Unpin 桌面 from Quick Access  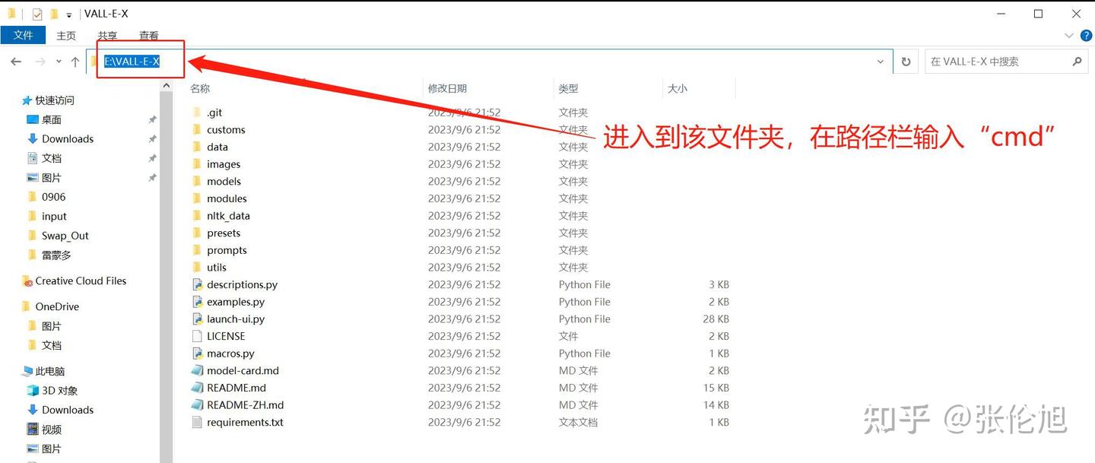point(151,119)
